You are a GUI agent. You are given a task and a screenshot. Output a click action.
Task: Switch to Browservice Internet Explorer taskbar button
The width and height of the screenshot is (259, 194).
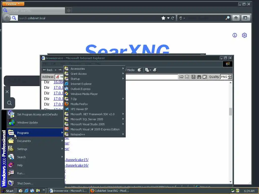point(68,191)
